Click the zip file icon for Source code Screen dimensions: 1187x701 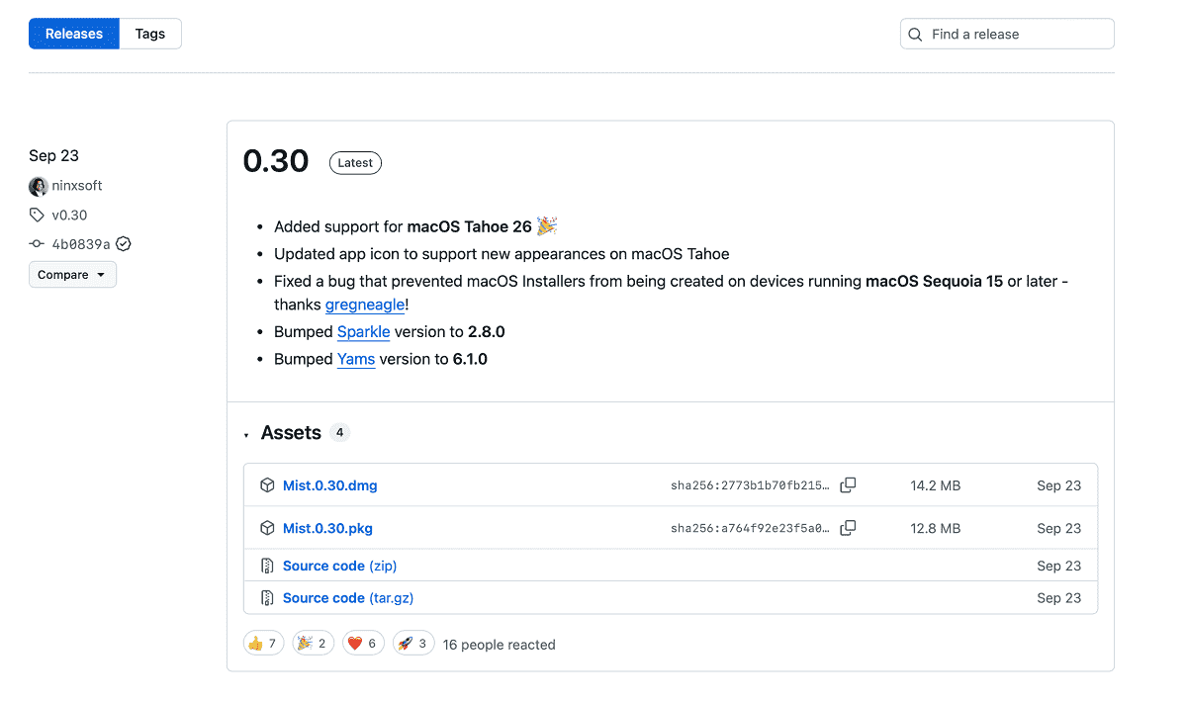(x=267, y=566)
